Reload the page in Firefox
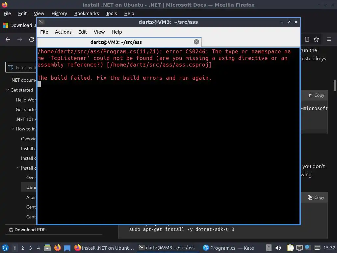 pyautogui.click(x=32, y=40)
